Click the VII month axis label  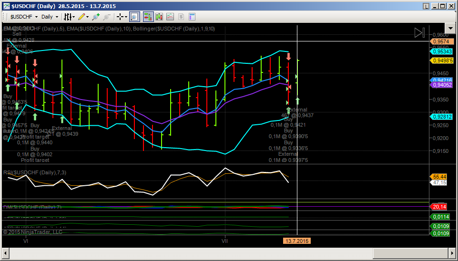[x=224, y=241]
